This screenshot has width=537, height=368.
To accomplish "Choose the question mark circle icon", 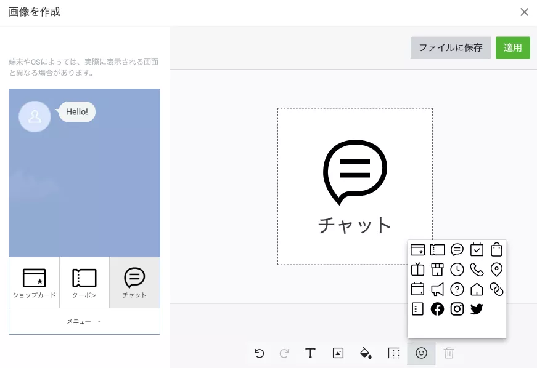I will (x=457, y=289).
